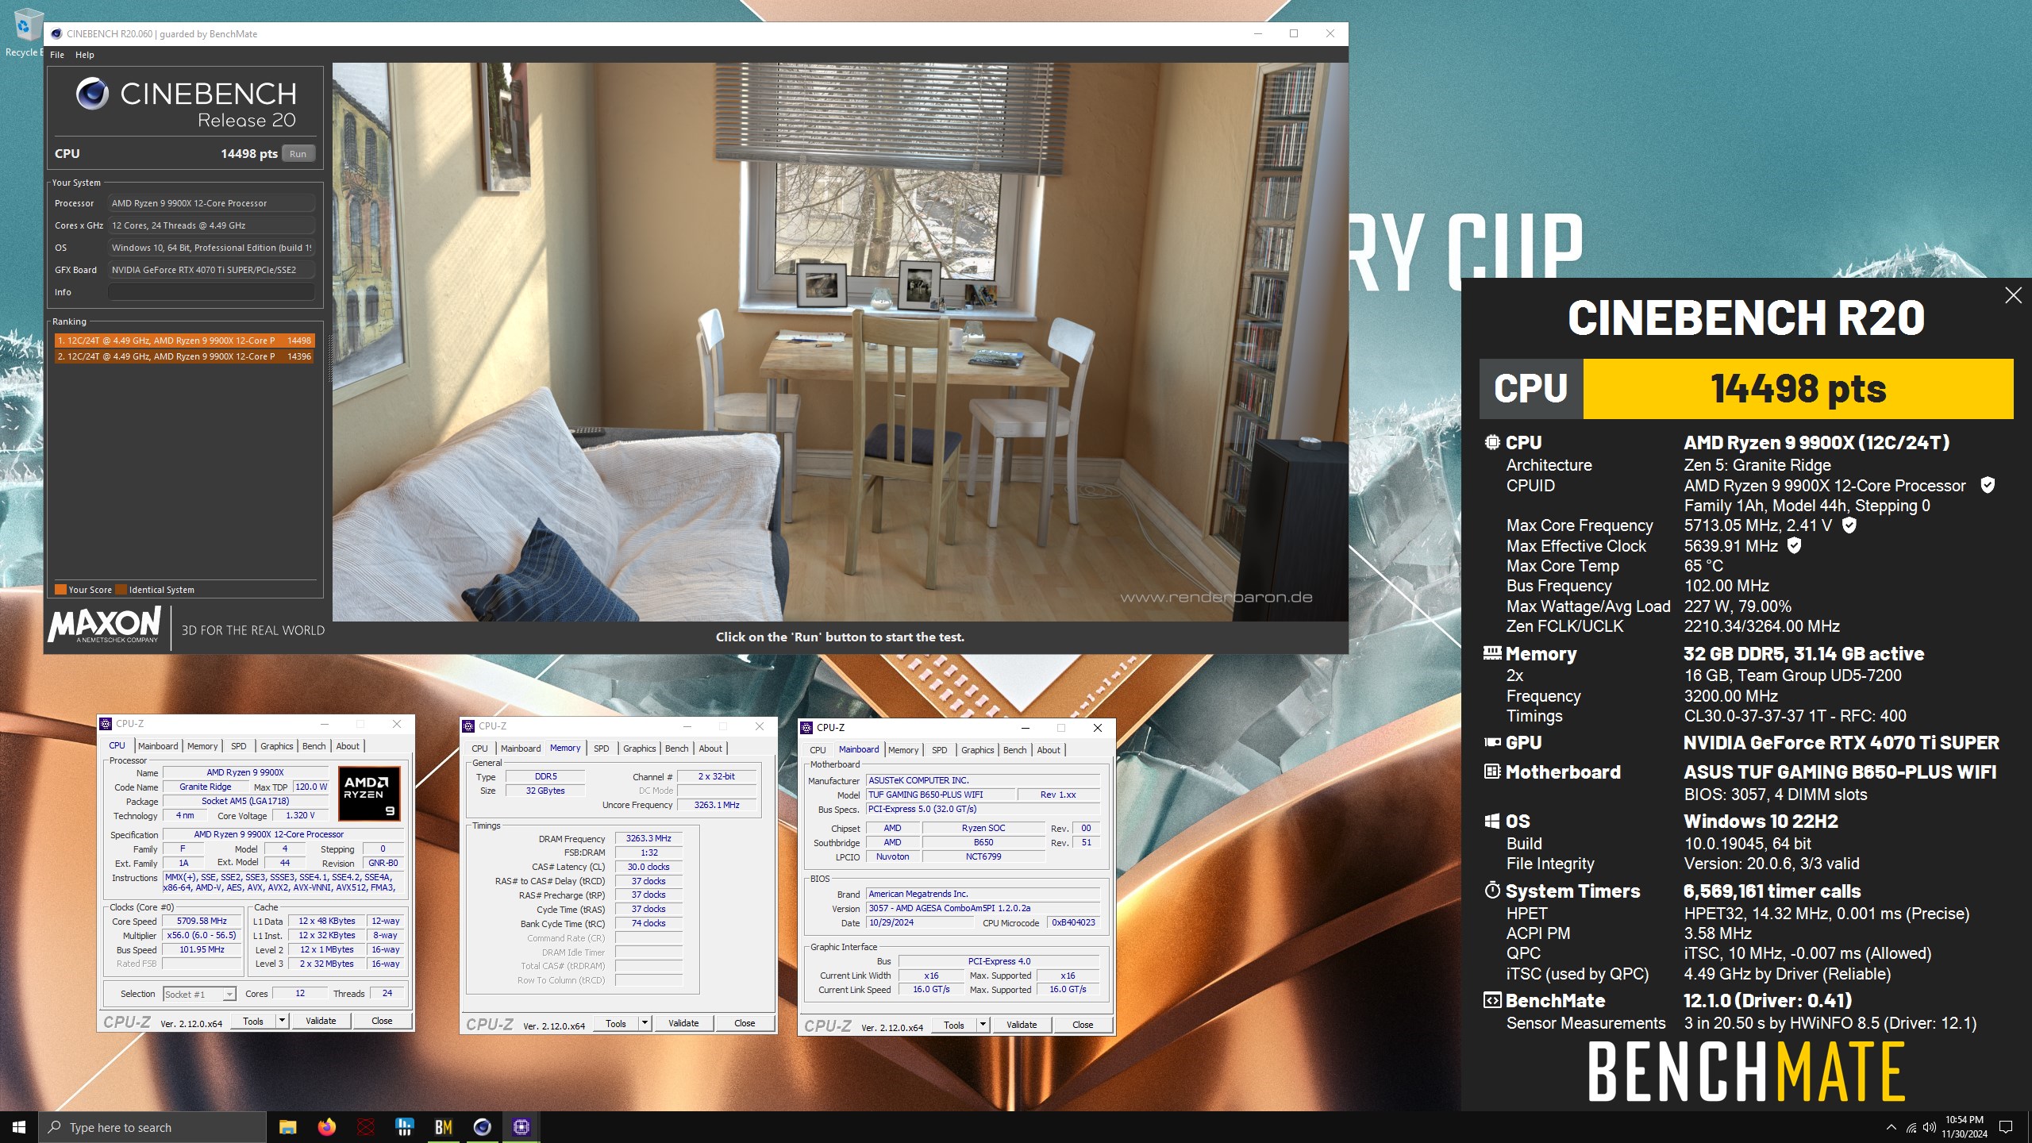Switch to Cinebench via its taskbar icon

(x=482, y=1127)
